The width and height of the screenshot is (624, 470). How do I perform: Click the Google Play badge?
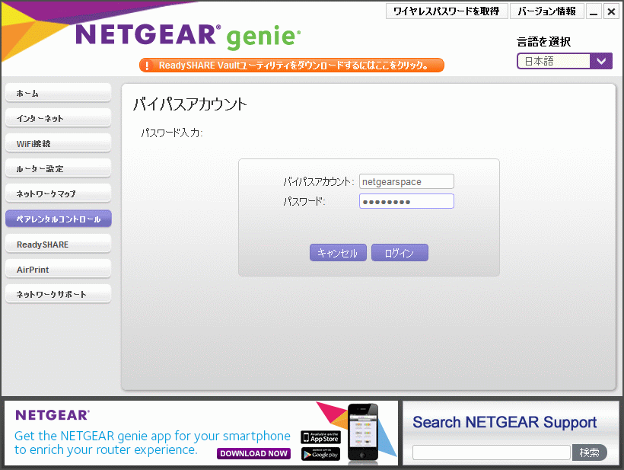click(320, 454)
